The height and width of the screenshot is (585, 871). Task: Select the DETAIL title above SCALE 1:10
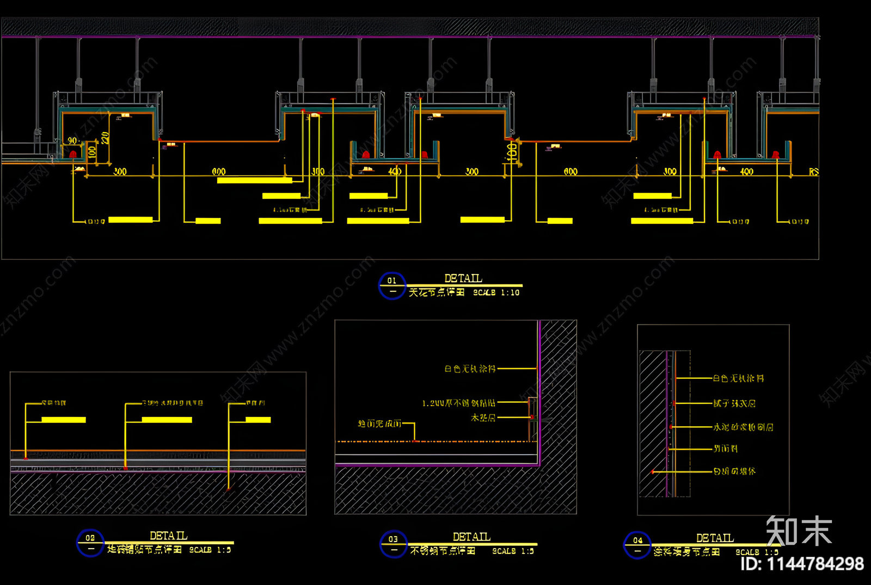pos(463,278)
